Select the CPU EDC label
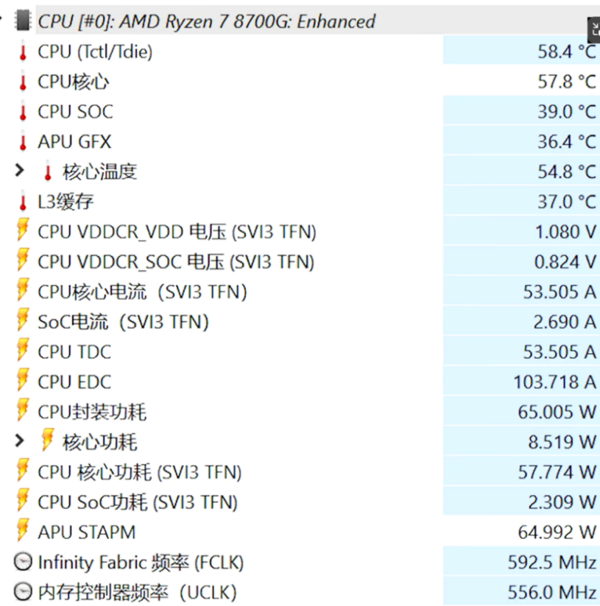 point(74,382)
